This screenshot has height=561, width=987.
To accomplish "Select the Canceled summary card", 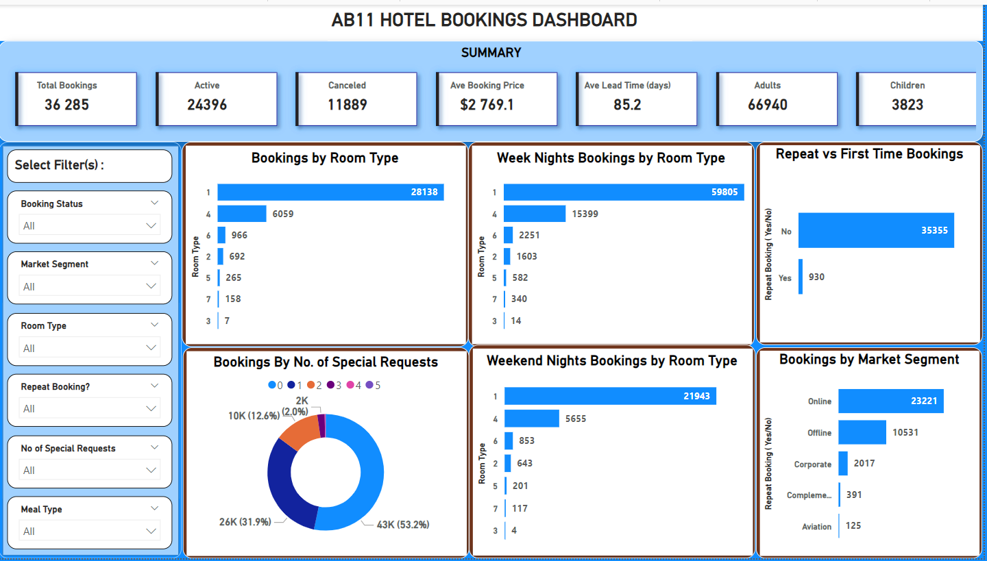I will (x=356, y=99).
